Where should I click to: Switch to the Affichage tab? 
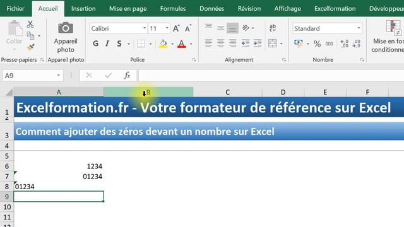coord(288,8)
